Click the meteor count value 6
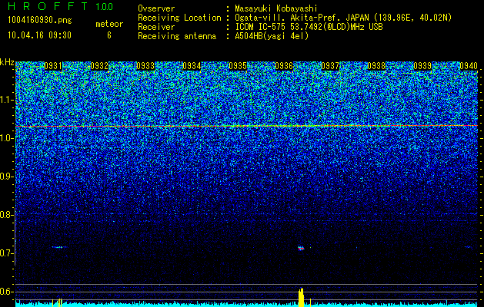Viewport: 484px width, 307px height. (109, 35)
